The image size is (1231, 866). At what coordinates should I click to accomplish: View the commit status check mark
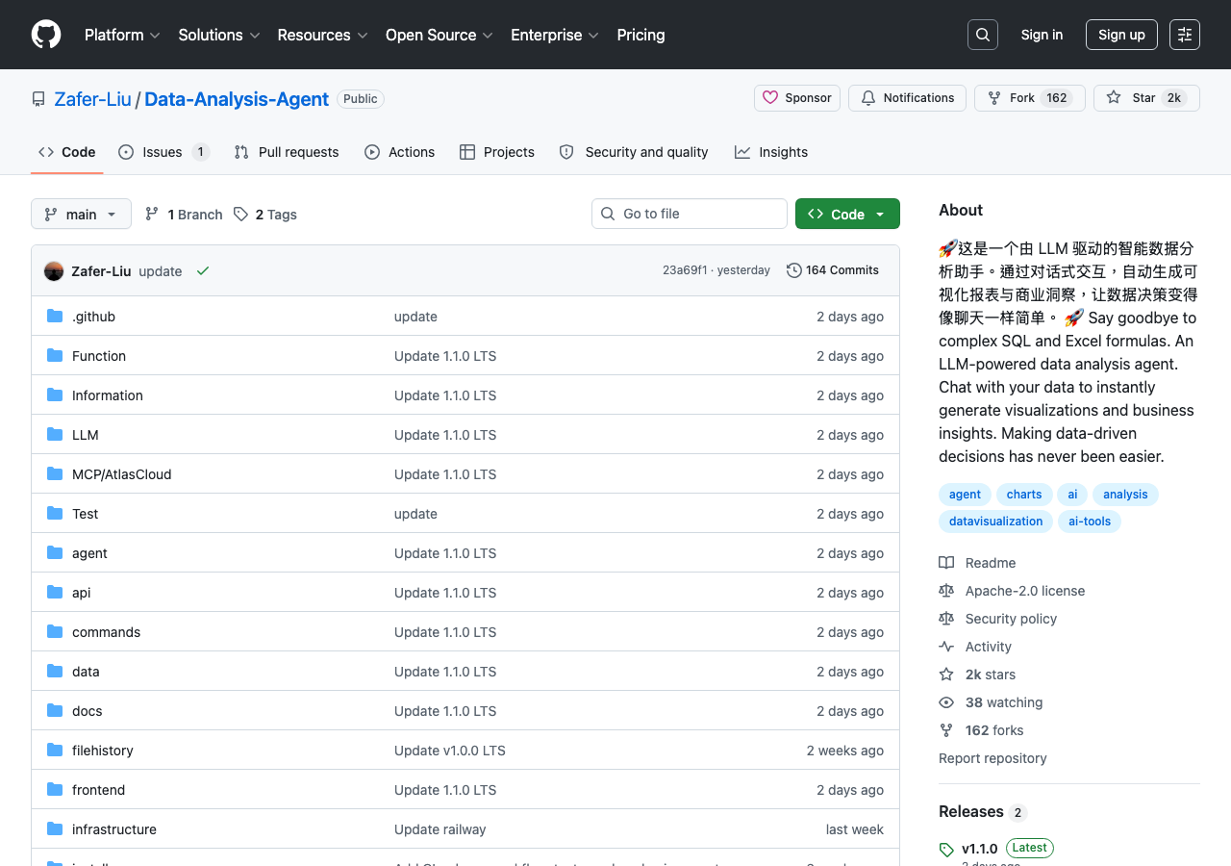[x=203, y=271]
